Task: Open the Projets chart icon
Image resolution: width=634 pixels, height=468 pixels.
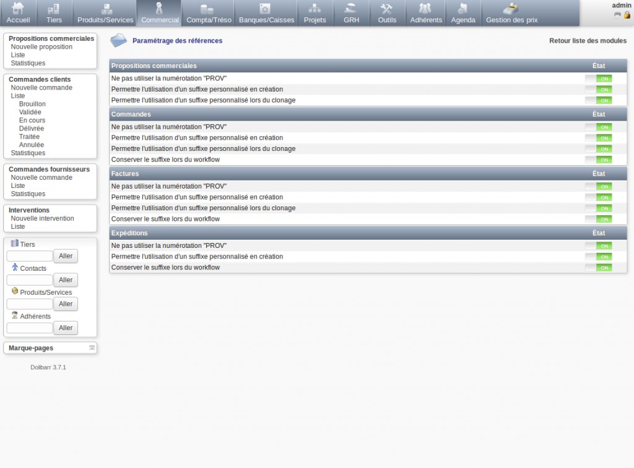Action: 315,9
